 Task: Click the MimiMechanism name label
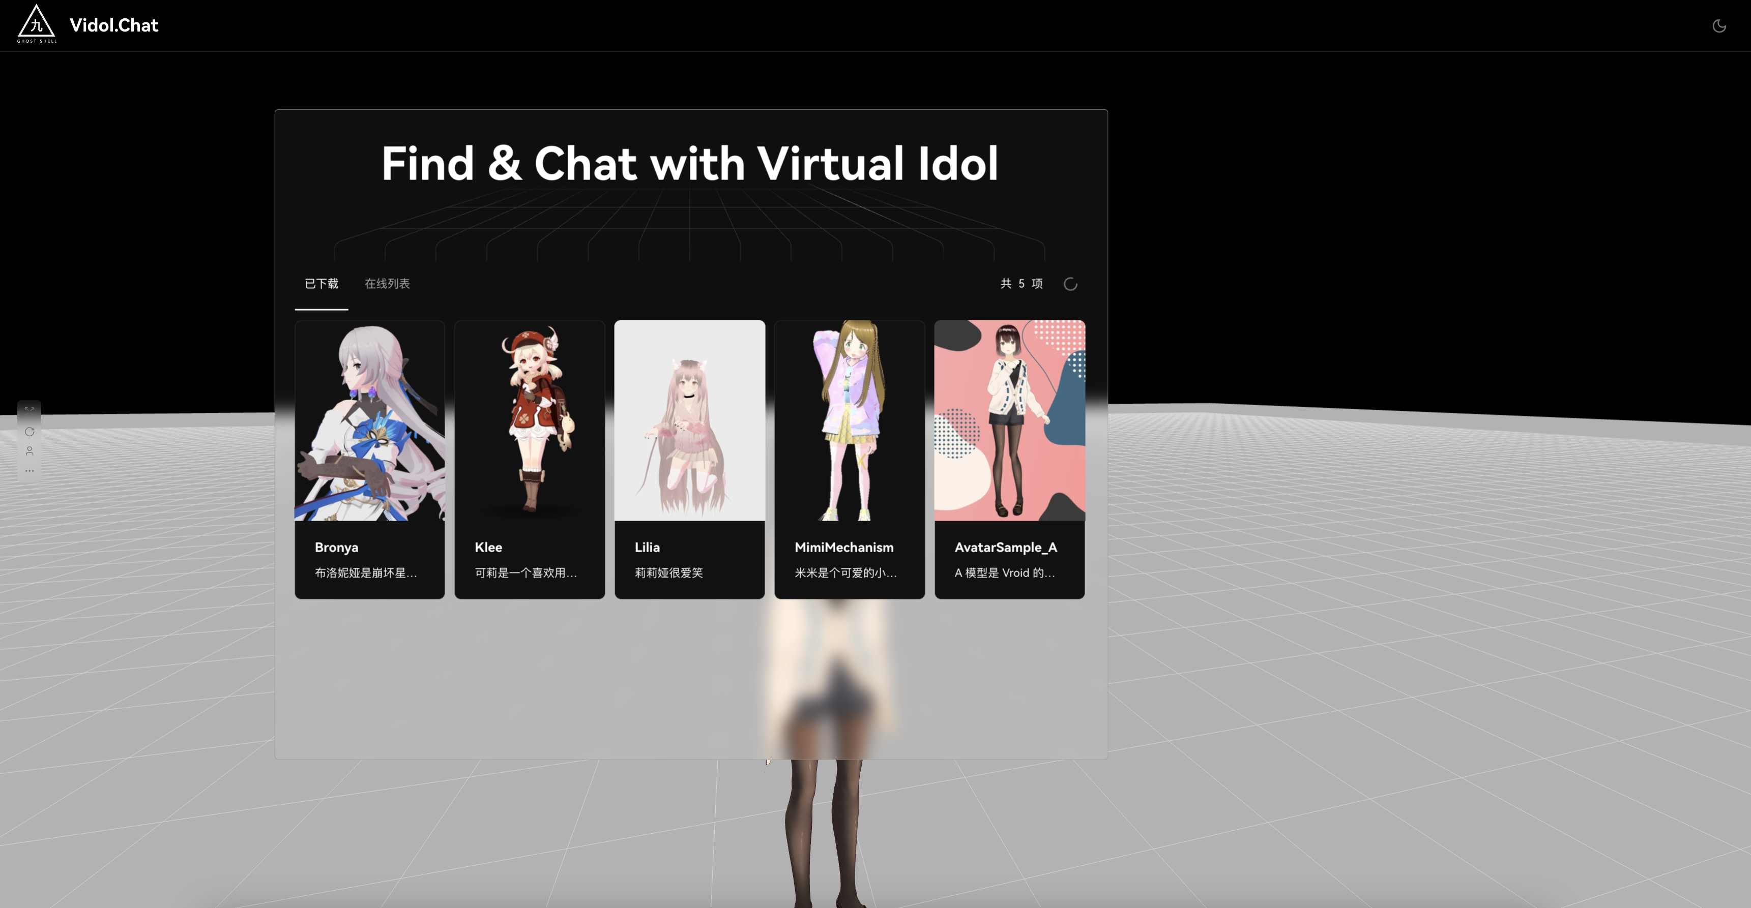point(844,548)
